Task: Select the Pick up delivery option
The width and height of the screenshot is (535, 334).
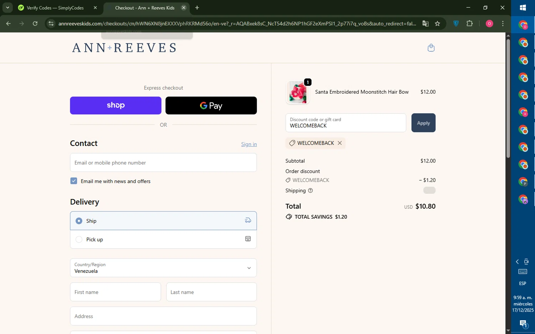Action: pos(163,239)
